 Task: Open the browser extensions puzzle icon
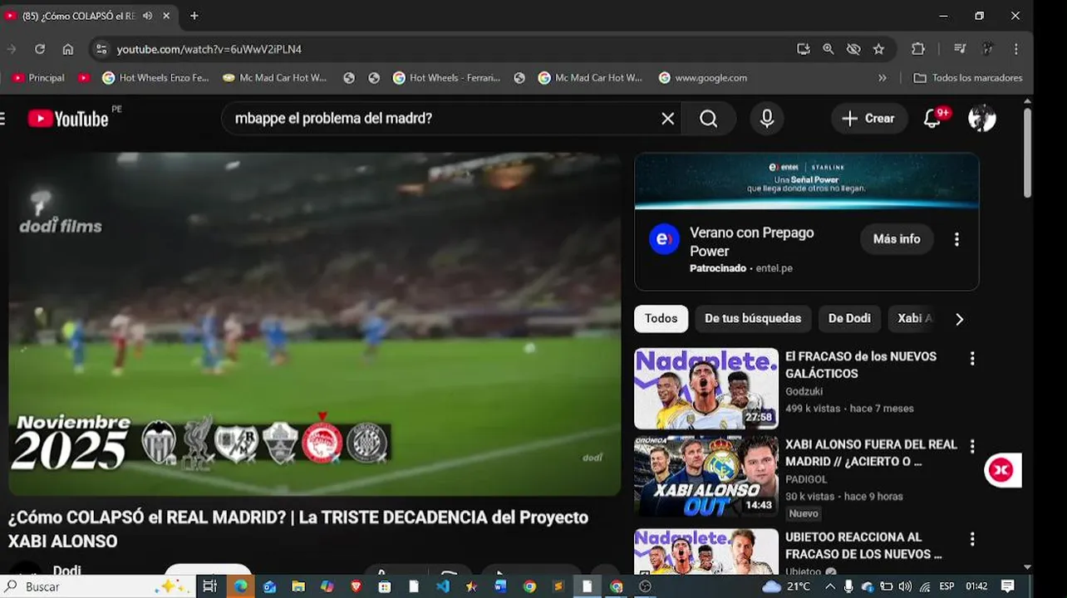click(918, 49)
